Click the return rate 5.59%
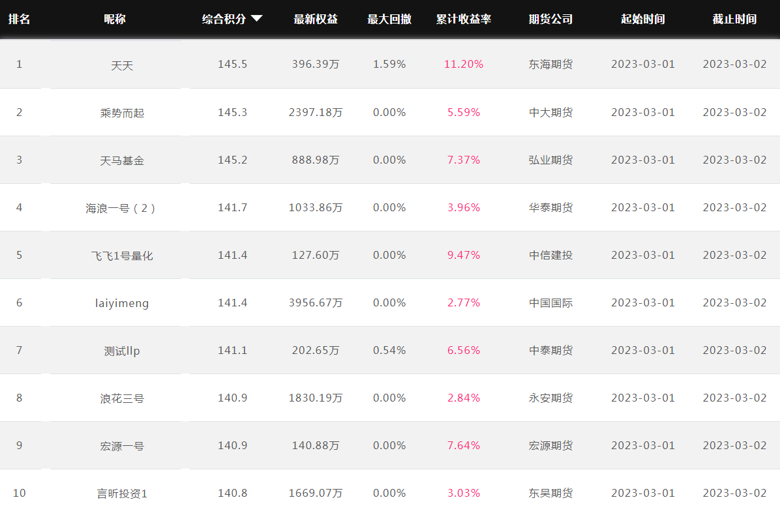 pyautogui.click(x=464, y=112)
